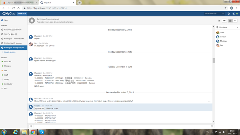Switch to the first browser tab
The image size is (240, 135).
20,3
